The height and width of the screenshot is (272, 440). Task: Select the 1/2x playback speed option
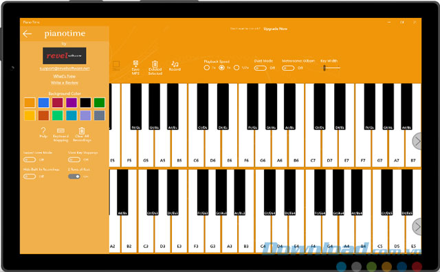pyautogui.click(x=236, y=67)
